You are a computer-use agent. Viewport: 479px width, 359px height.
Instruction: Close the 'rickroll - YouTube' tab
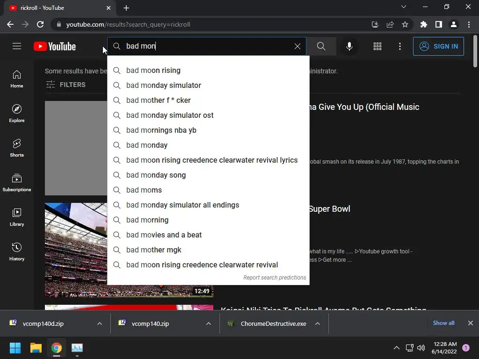click(109, 8)
